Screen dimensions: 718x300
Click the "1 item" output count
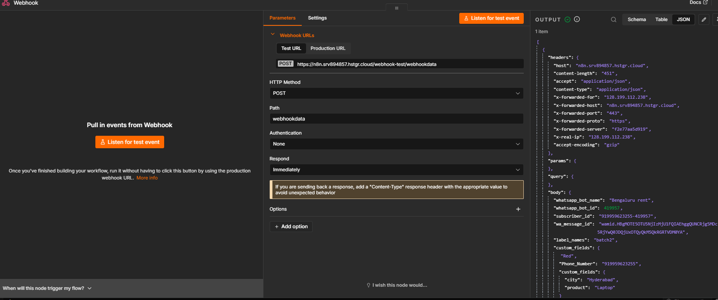coord(541,32)
